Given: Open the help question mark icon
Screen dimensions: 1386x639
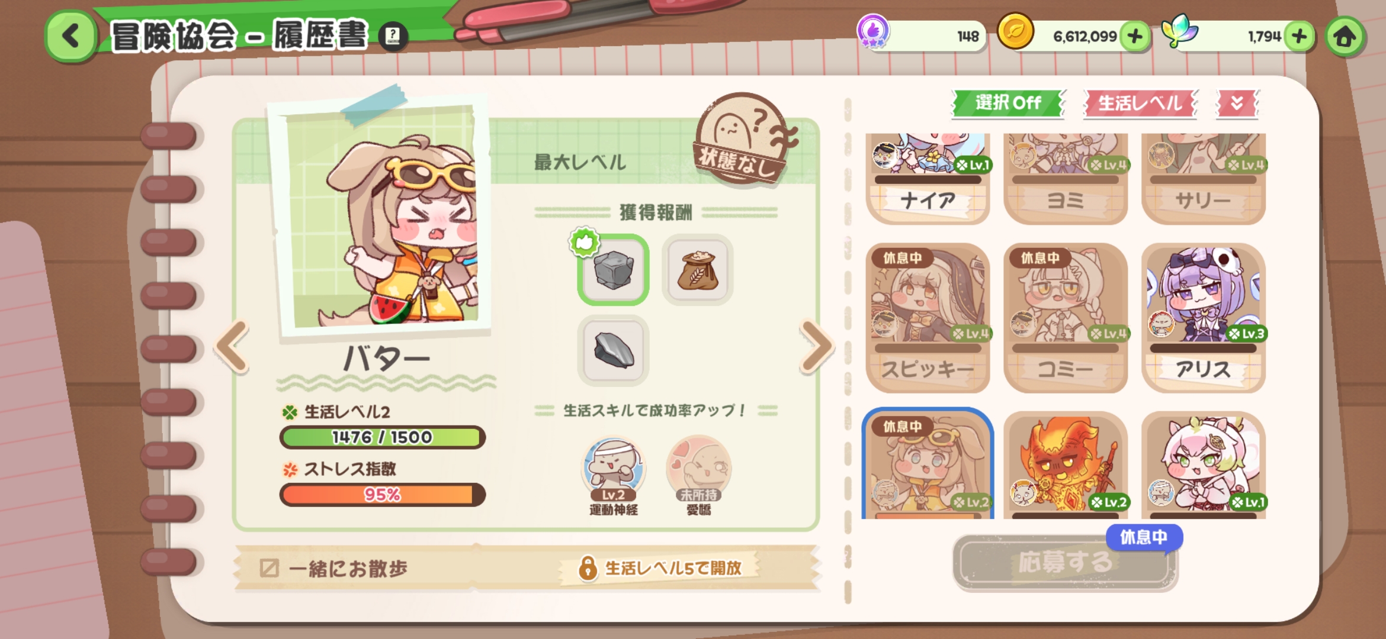Looking at the screenshot, I should (x=393, y=37).
